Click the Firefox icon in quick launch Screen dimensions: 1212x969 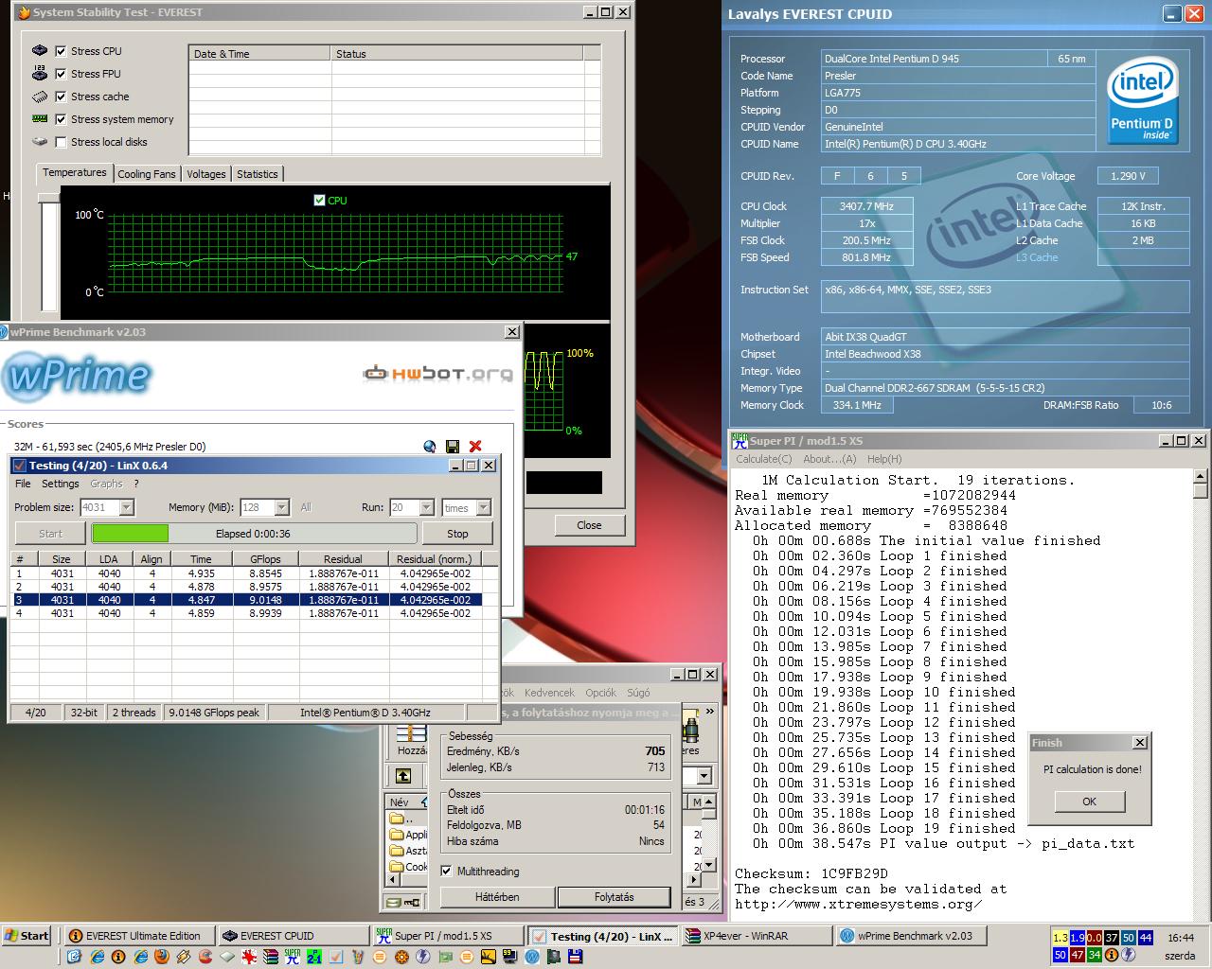pos(161,957)
